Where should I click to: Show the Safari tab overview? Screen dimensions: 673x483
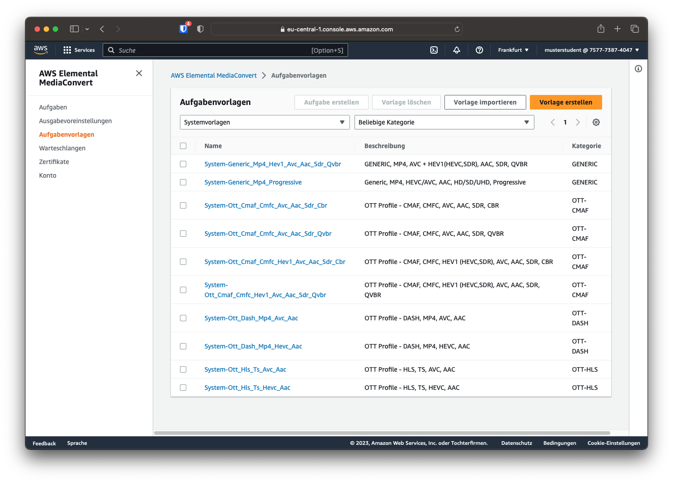pos(635,29)
